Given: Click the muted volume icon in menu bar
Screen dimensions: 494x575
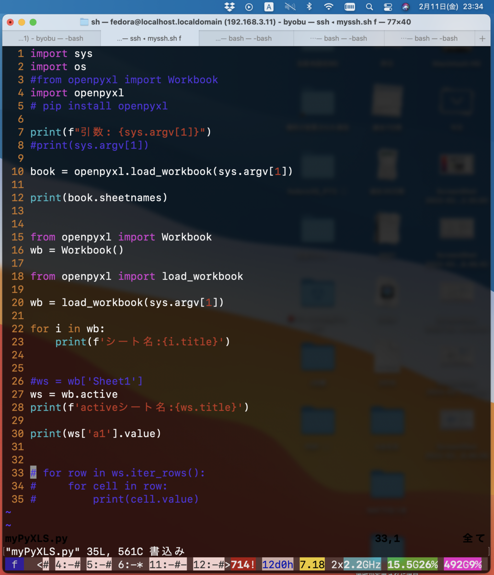Looking at the screenshot, I should tap(289, 7).
